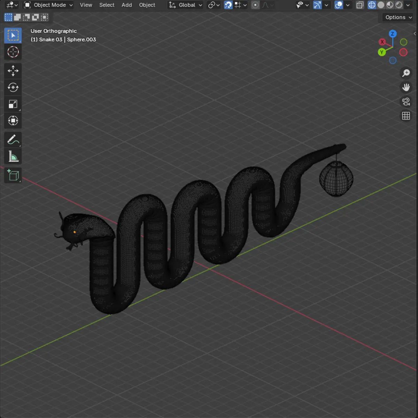The width and height of the screenshot is (418, 418).
Task: Open the Add menu
Action: (x=127, y=5)
